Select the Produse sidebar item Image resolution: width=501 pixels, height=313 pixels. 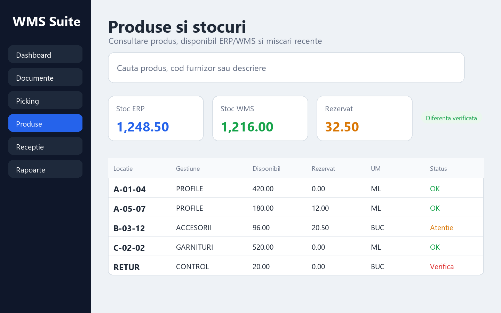pos(45,123)
